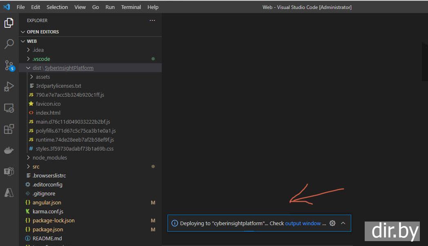Expand the assets folder
The image size is (428, 246).
tap(42, 77)
